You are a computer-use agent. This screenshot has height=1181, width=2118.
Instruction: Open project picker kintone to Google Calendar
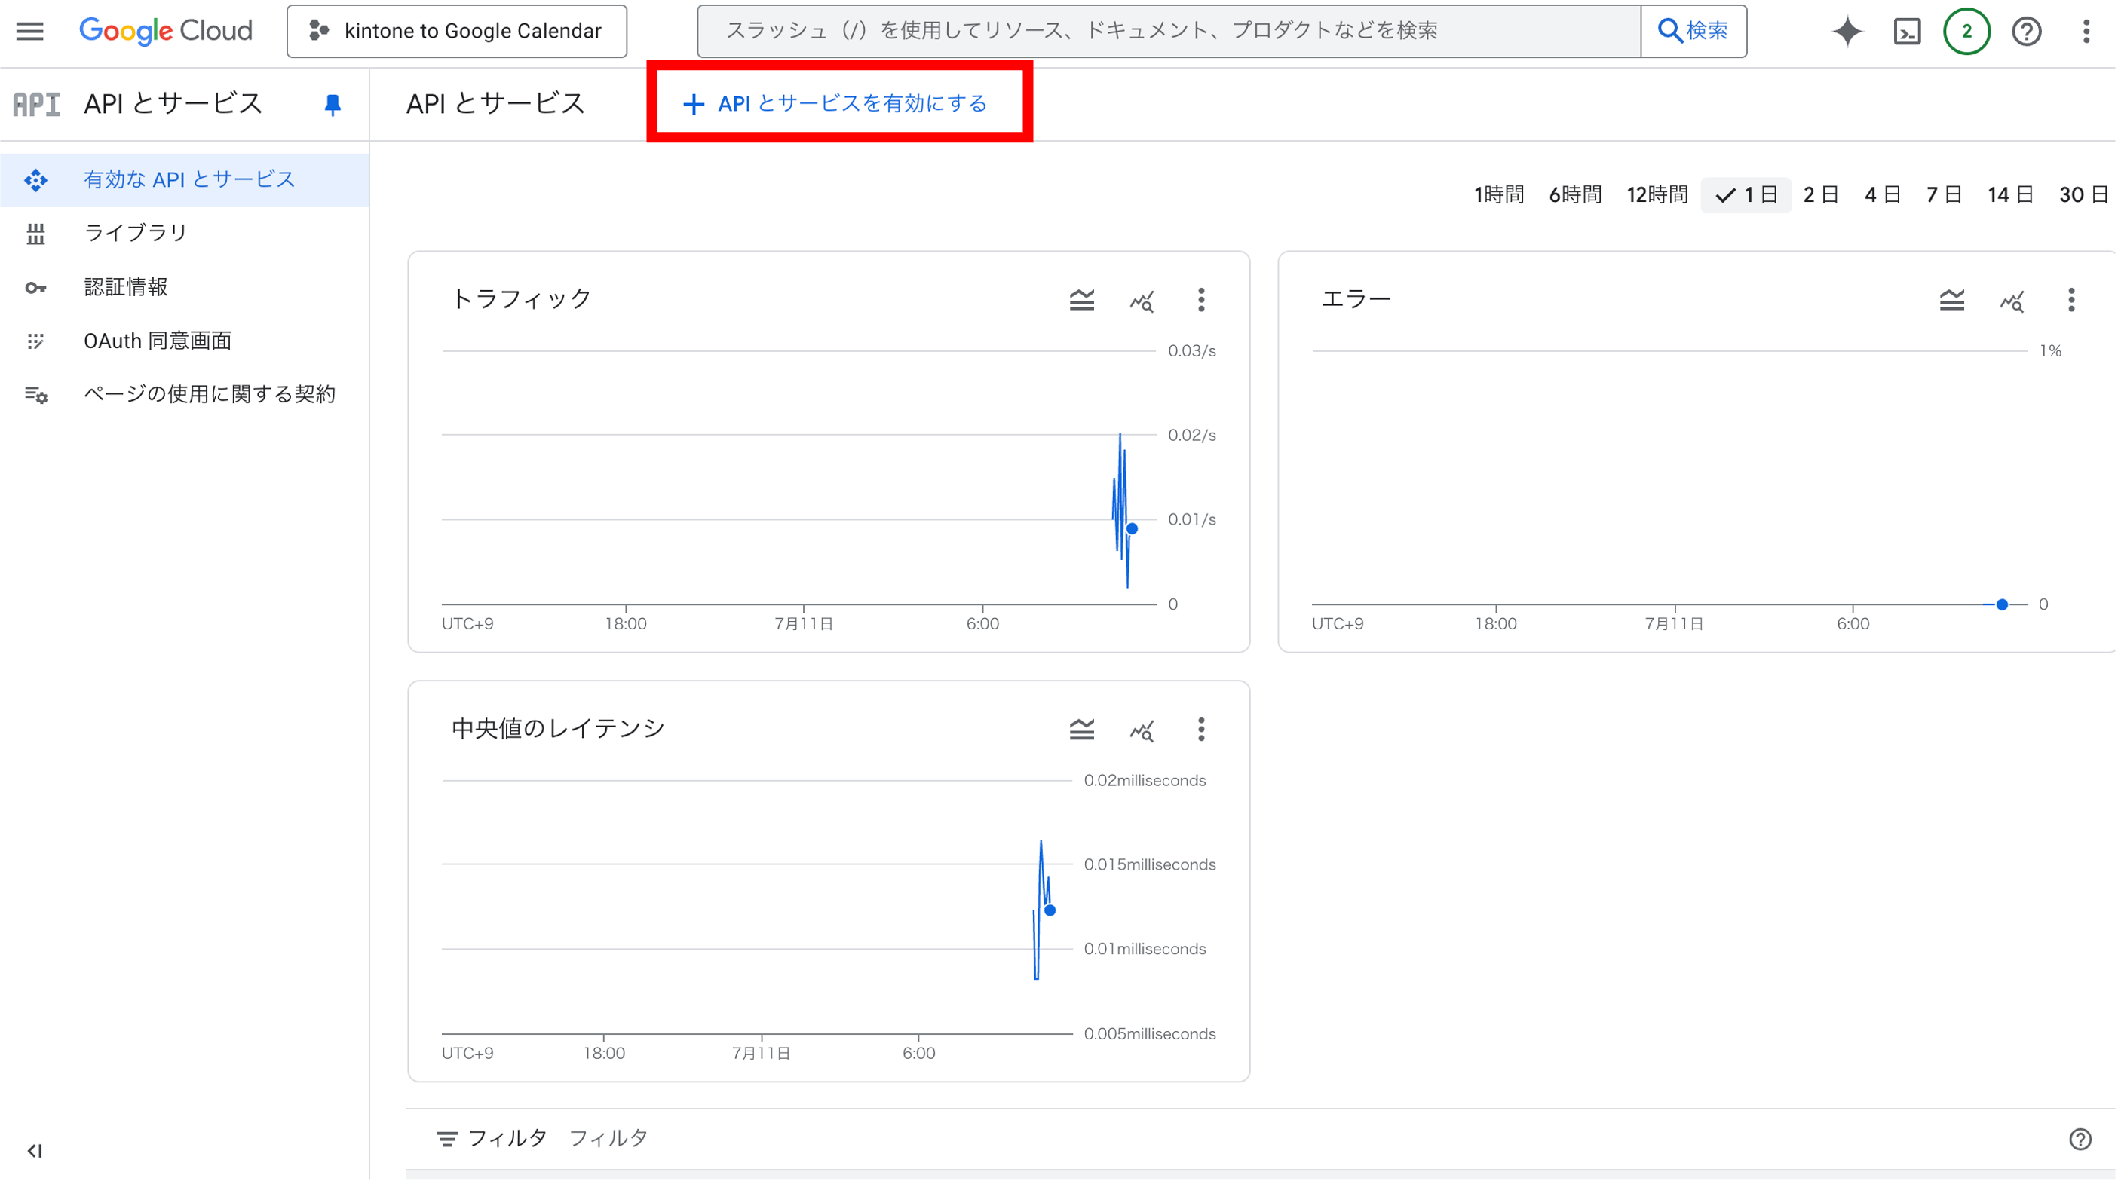click(x=457, y=31)
